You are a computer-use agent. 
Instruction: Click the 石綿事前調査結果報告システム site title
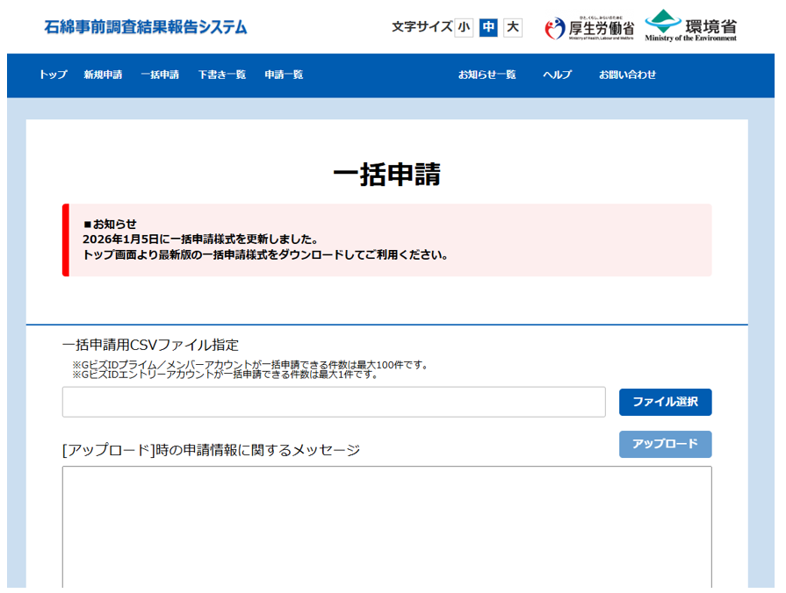tap(146, 27)
